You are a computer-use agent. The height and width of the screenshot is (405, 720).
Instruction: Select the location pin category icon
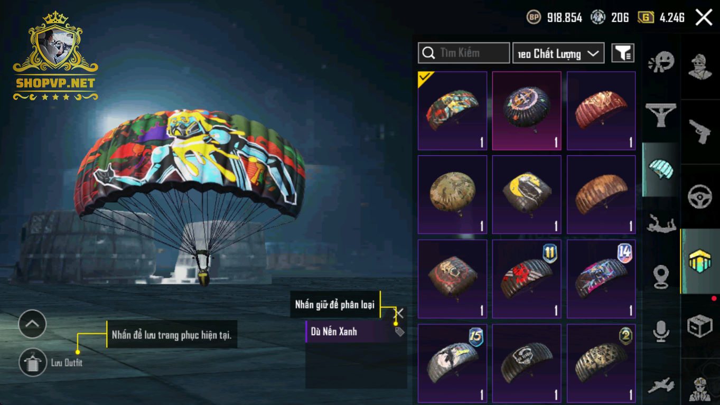pyautogui.click(x=661, y=277)
